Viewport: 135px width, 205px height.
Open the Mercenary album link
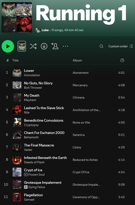80,85
